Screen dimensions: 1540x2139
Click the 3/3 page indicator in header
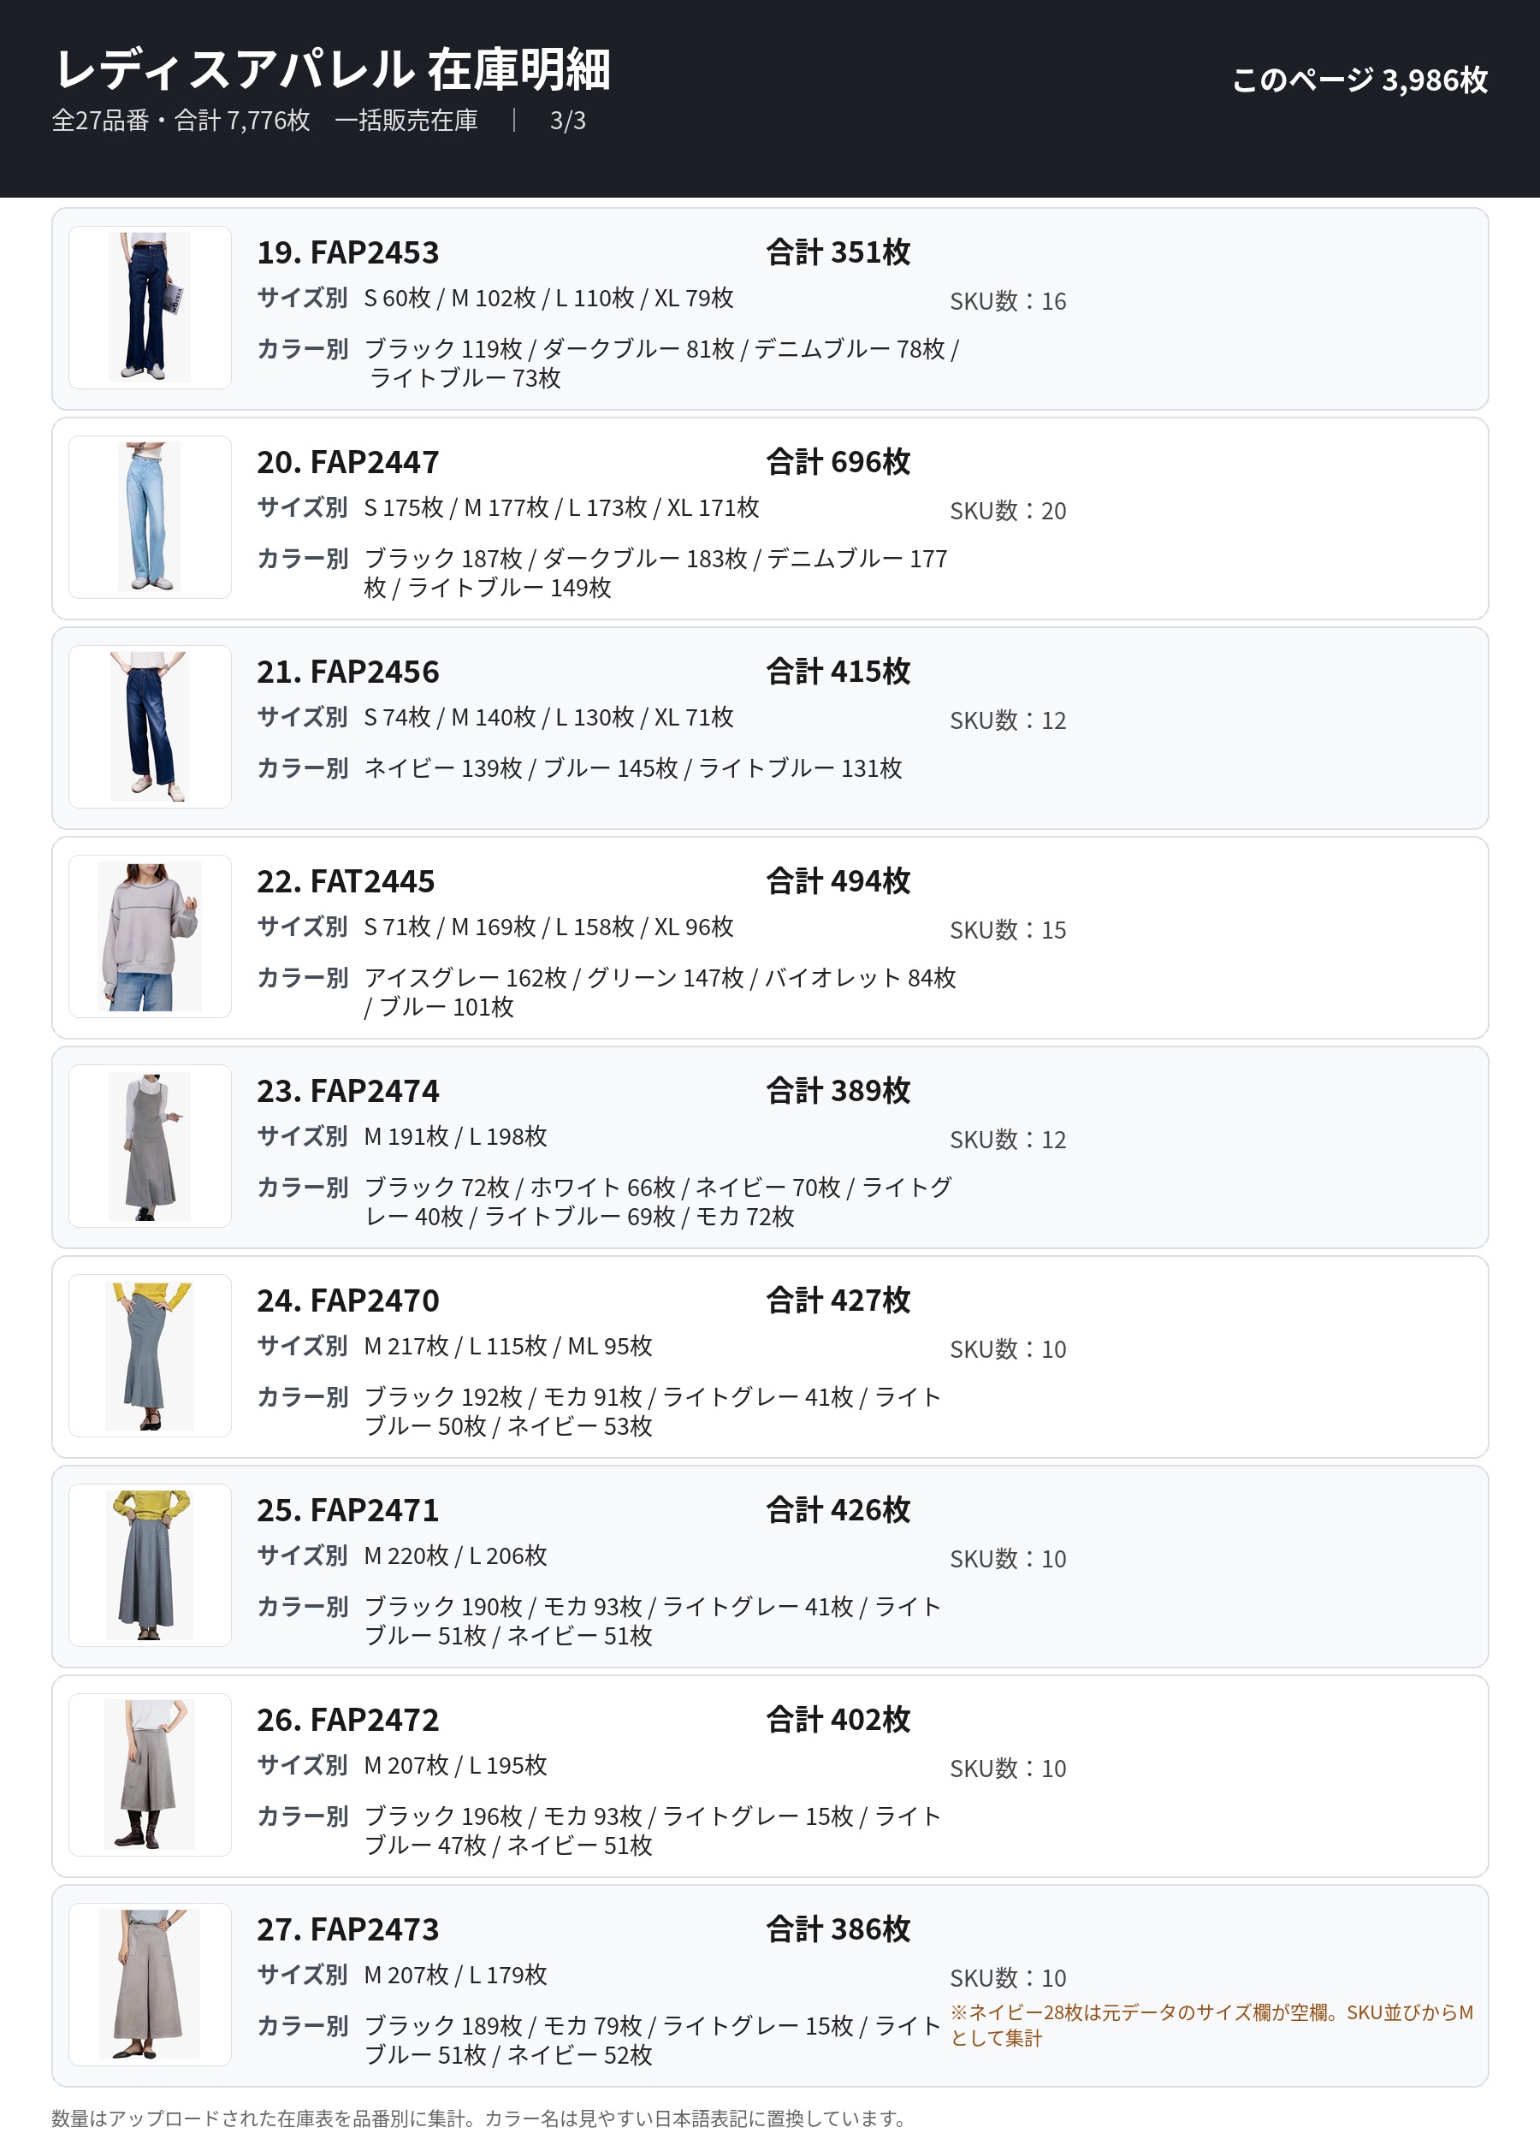point(568,121)
